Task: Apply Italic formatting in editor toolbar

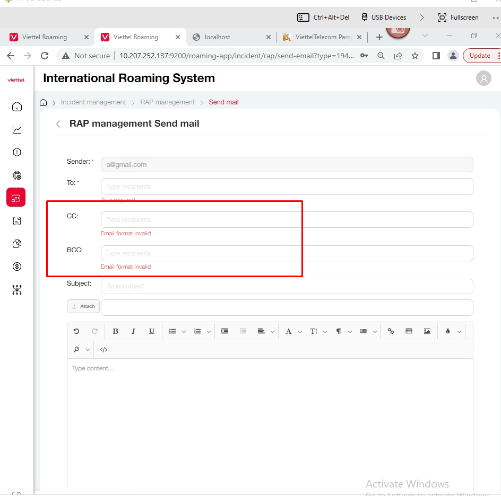Action: 133,331
